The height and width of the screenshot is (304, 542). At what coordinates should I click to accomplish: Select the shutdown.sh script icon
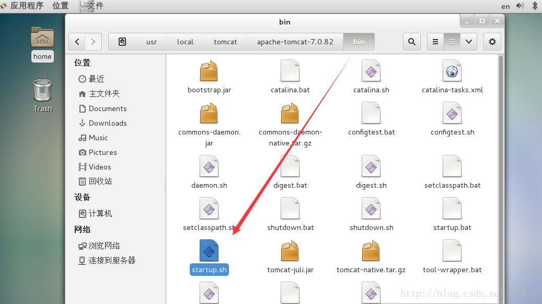coord(371,209)
